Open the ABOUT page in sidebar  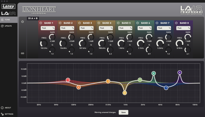[9, 108]
